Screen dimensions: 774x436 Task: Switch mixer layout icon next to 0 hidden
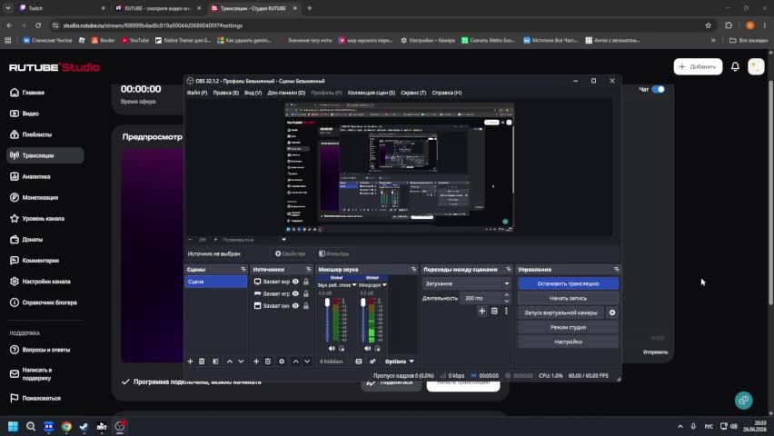pyautogui.click(x=359, y=362)
